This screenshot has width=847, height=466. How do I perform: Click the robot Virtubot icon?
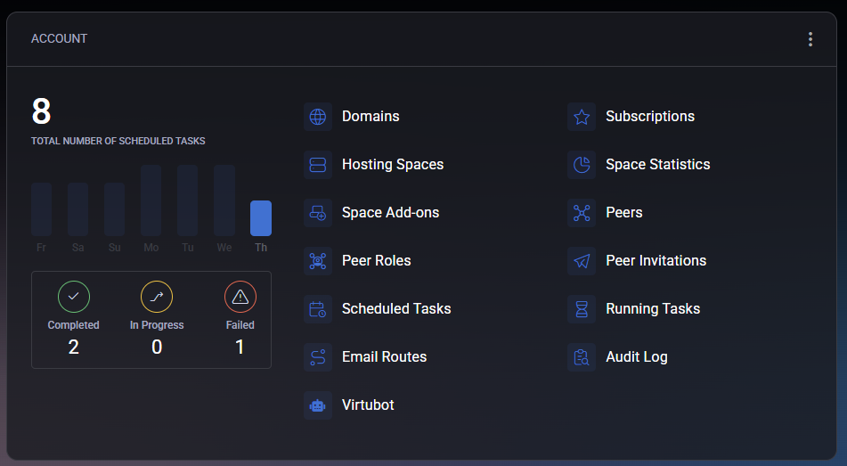(318, 405)
